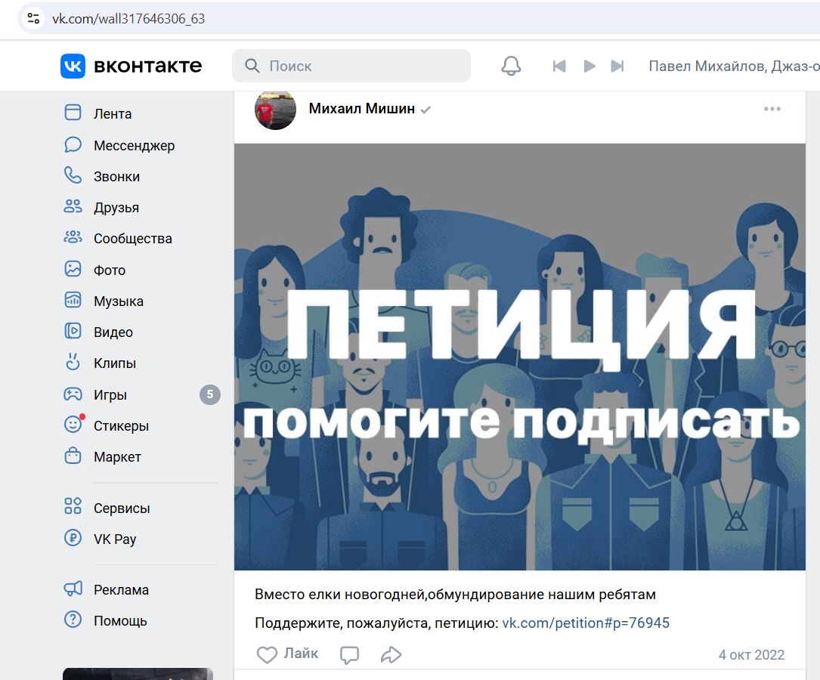Image resolution: width=820 pixels, height=680 pixels.
Task: Open the vk.com/petition#p=76945 link
Action: pyautogui.click(x=586, y=623)
